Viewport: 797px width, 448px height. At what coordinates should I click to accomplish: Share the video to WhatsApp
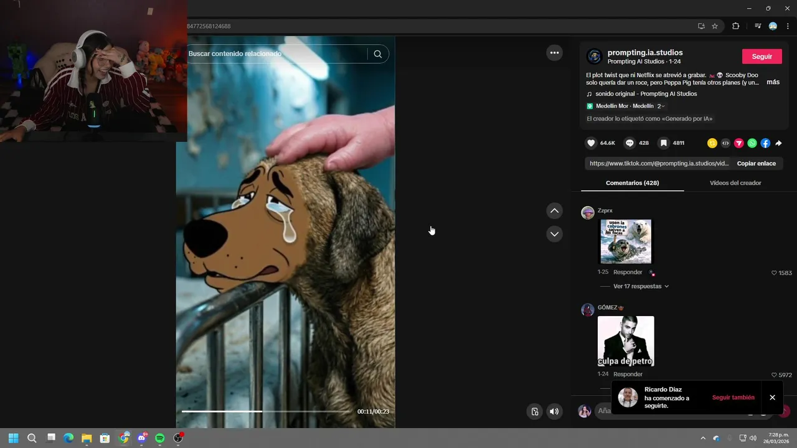pyautogui.click(x=752, y=143)
